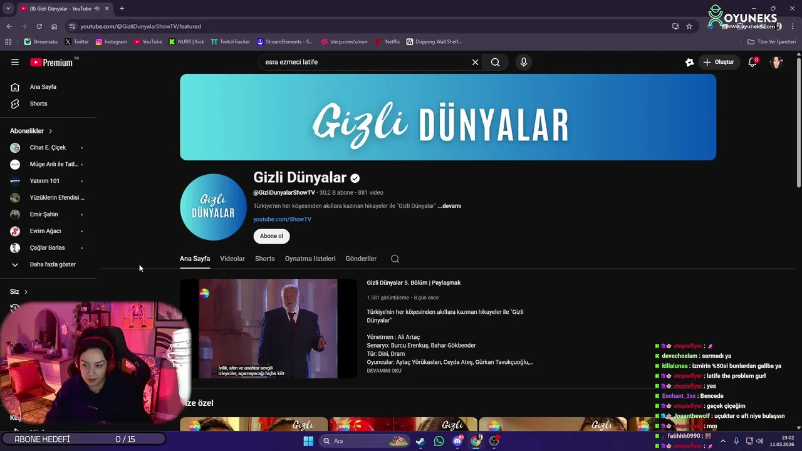The image size is (802, 451).
Task: Open the Instagram bookmark
Action: coord(111,42)
